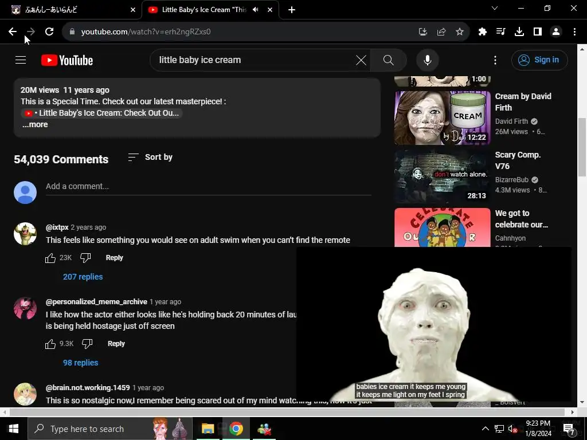Viewport: 587px width, 440px height.
Task: Reply to the @ixtpx comment
Action: point(114,258)
